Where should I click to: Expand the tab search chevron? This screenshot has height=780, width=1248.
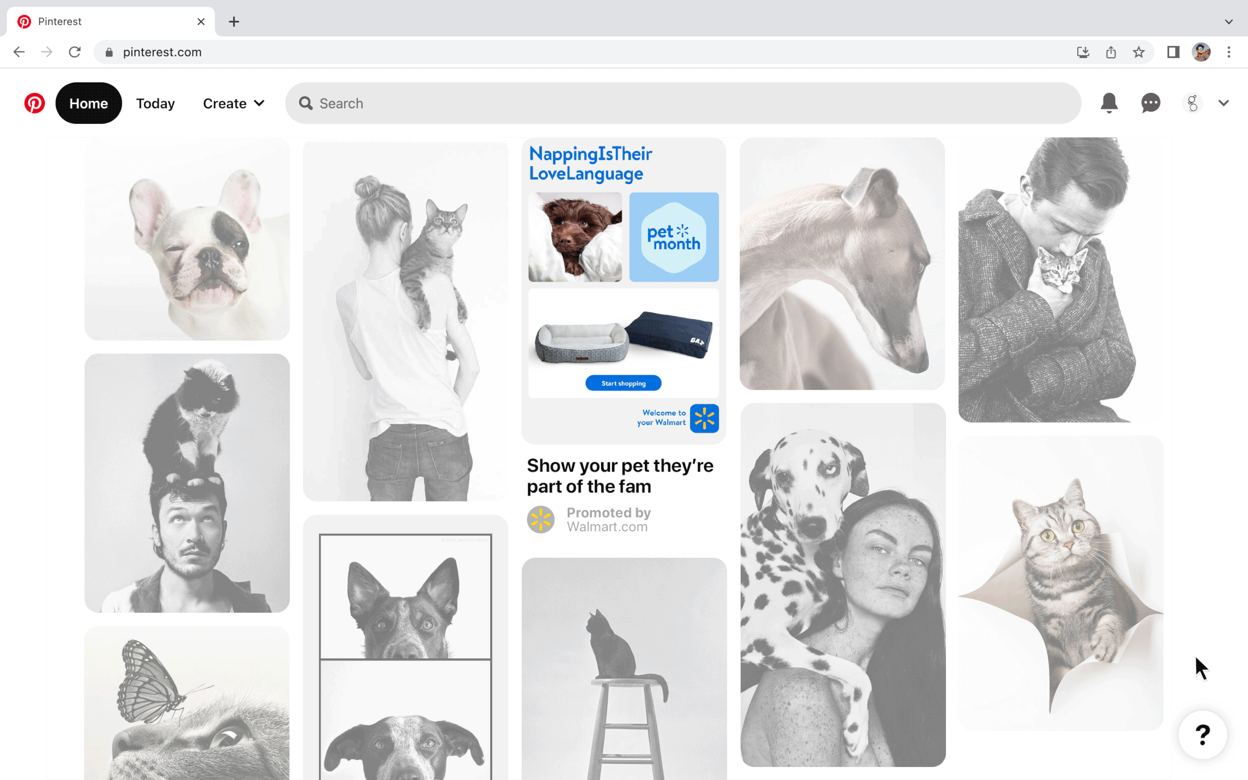[x=1229, y=21]
